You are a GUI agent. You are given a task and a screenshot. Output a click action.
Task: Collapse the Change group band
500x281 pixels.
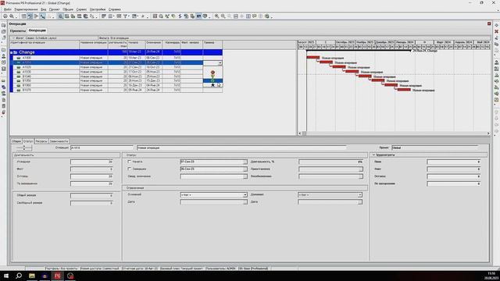pos(12,52)
